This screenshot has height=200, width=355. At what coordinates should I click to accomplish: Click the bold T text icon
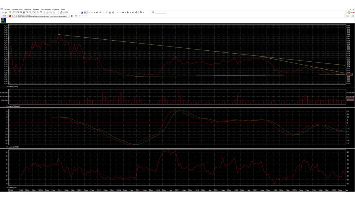coord(41,12)
